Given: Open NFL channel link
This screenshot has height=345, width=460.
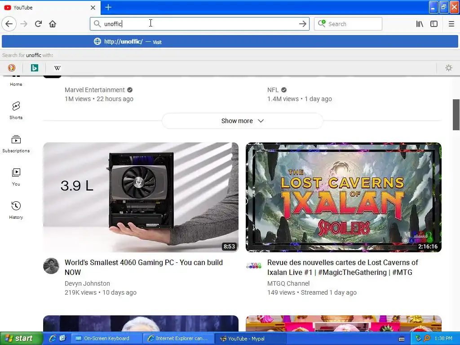Looking at the screenshot, I should tap(273, 90).
